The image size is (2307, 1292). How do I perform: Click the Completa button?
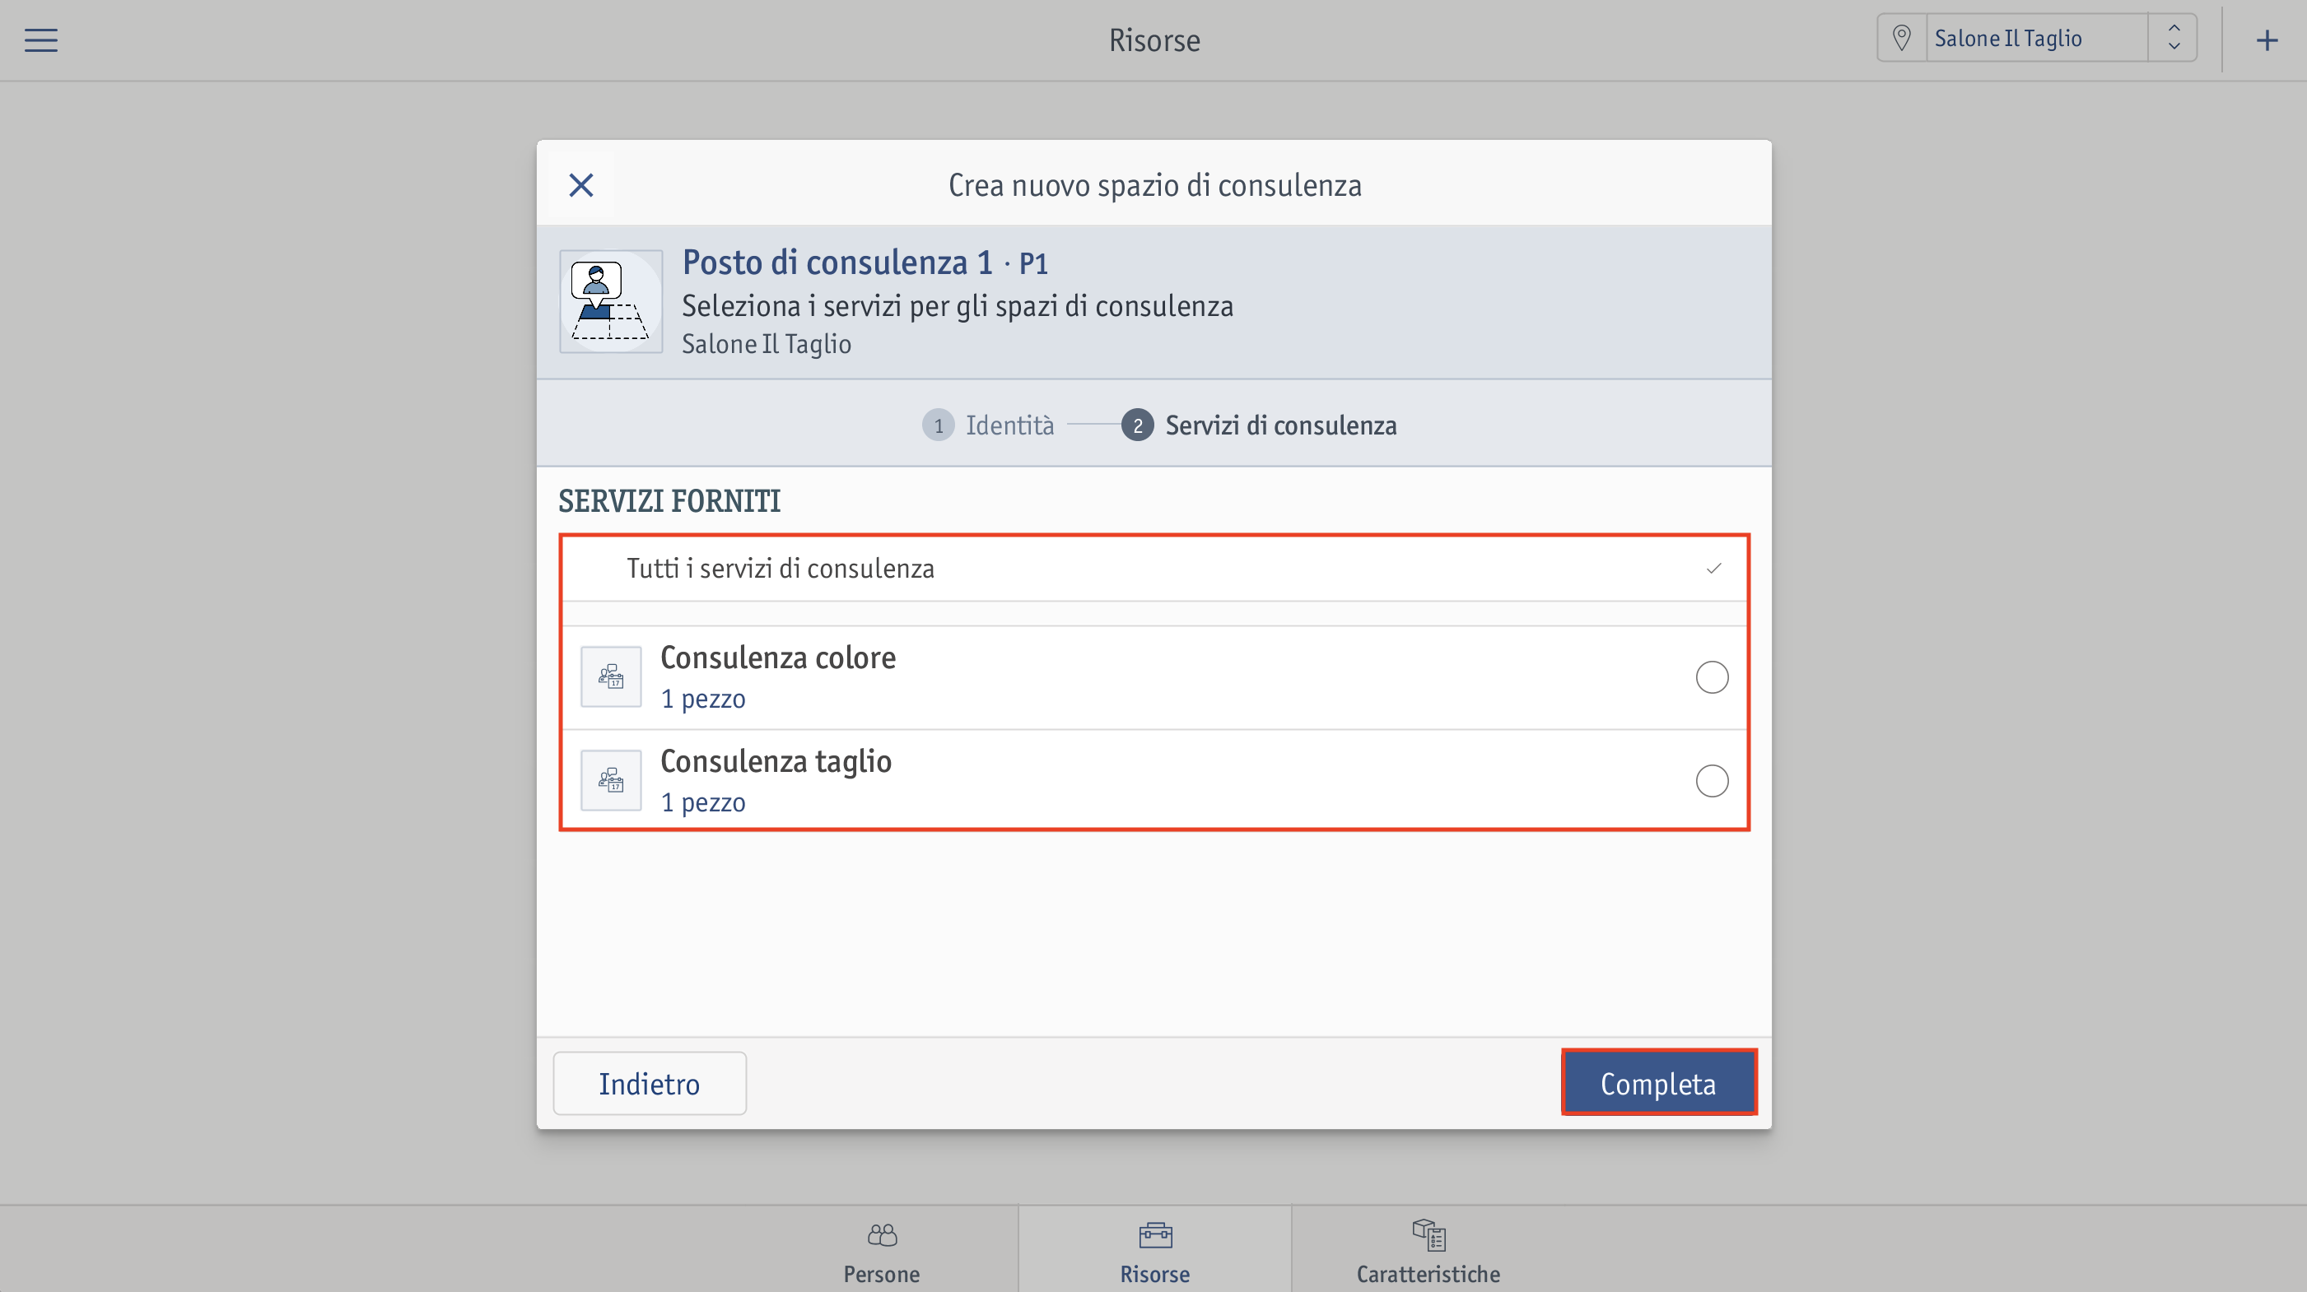click(1658, 1082)
